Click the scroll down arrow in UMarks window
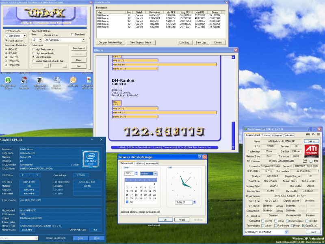Image resolution: width=325 pixels, height=244 pixels. tap(233, 148)
